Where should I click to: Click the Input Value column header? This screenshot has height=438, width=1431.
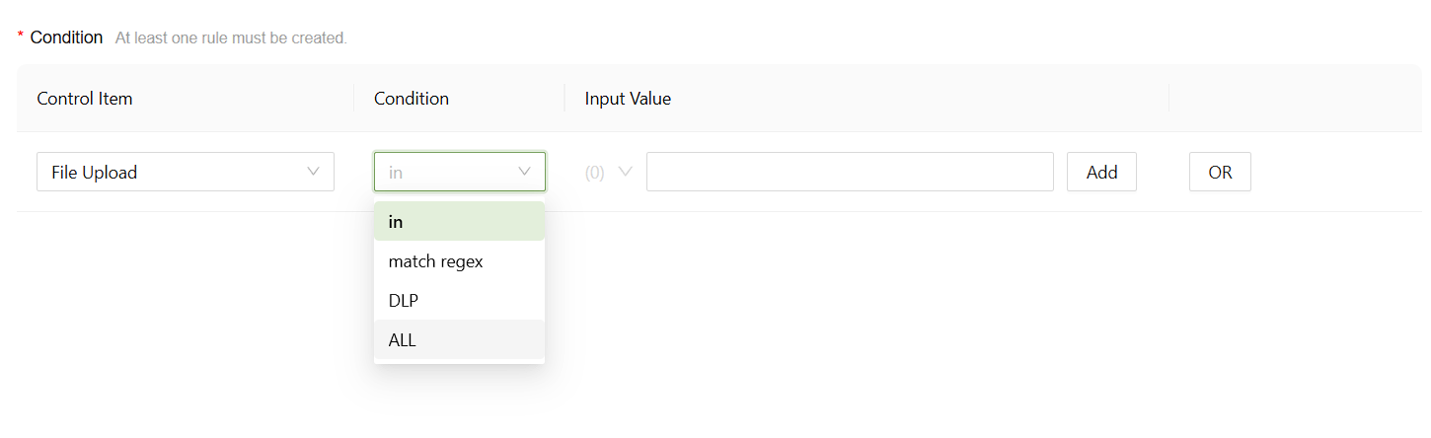tap(628, 99)
